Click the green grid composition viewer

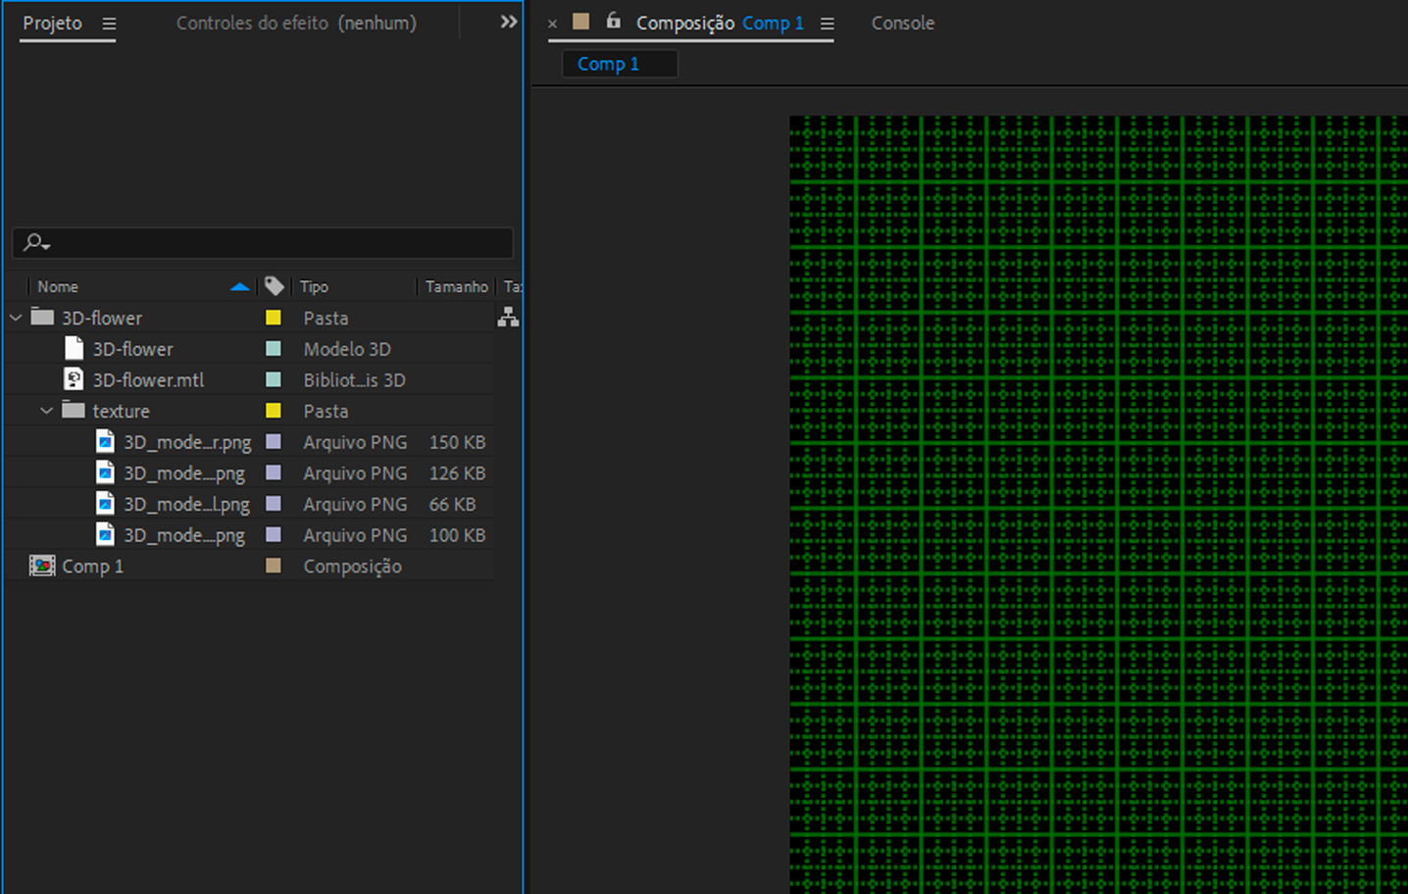click(x=1098, y=505)
